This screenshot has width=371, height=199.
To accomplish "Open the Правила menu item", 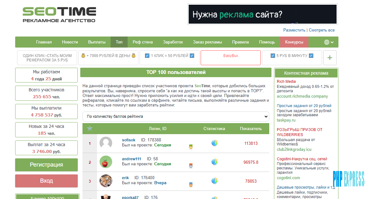I will [240, 42].
